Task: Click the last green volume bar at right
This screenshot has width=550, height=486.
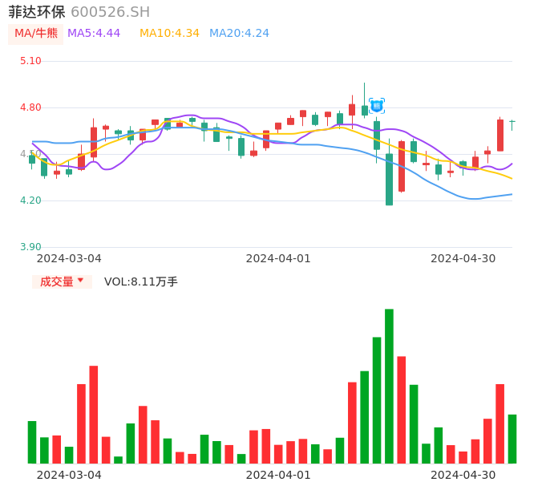Action: 512,439
